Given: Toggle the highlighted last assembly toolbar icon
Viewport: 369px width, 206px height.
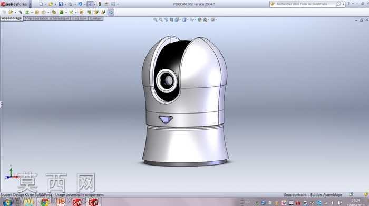Looking at the screenshot, I should pyautogui.click(x=111, y=12).
